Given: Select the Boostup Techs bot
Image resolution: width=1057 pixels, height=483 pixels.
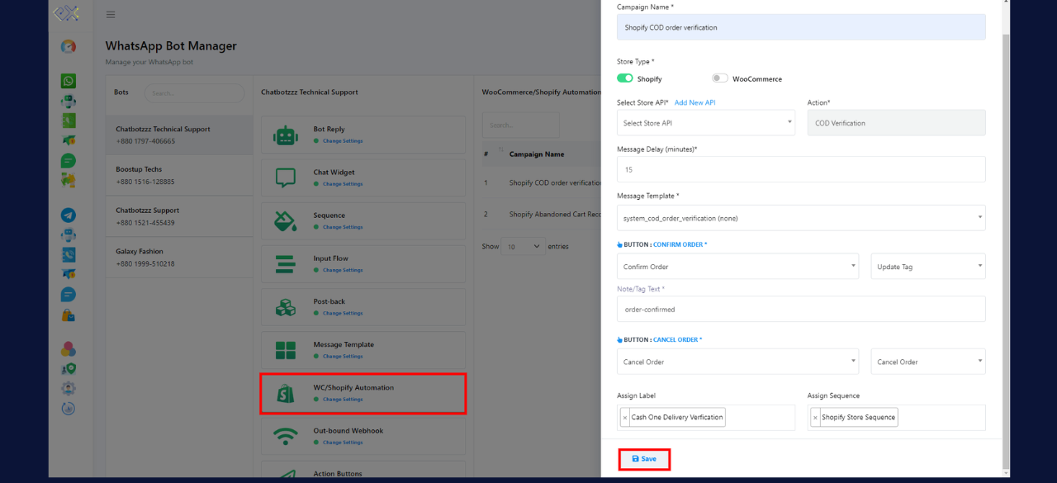Looking at the screenshot, I should 179,175.
